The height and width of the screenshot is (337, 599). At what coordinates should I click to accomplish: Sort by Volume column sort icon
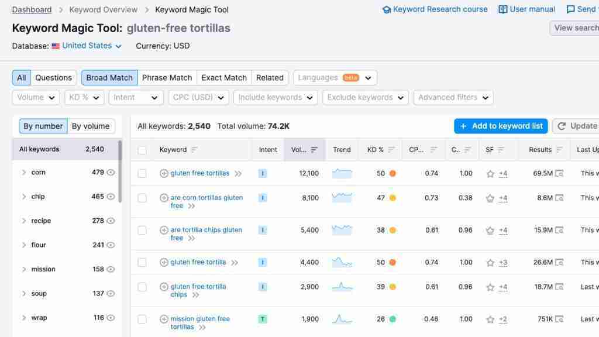point(314,150)
